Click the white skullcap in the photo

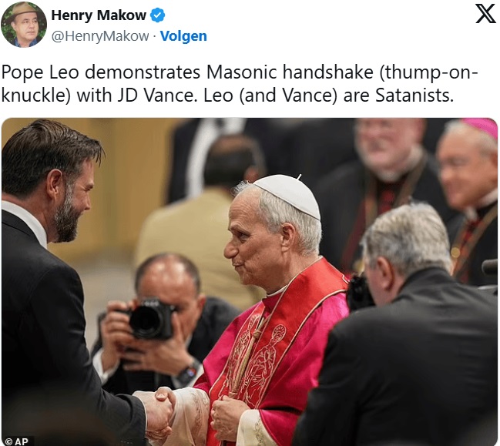tap(290, 195)
